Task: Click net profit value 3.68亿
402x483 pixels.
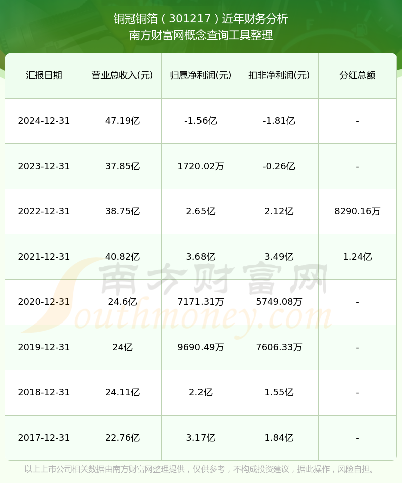Action: 201,257
